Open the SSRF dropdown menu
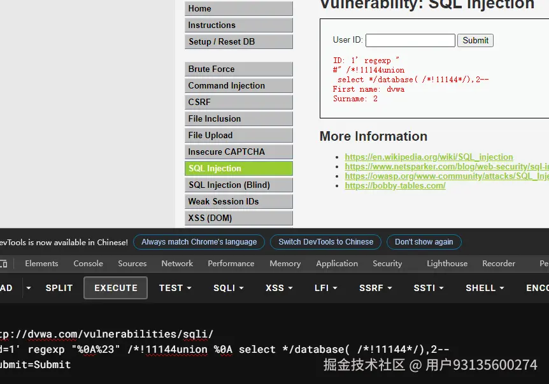This screenshot has height=384, width=549. click(375, 288)
